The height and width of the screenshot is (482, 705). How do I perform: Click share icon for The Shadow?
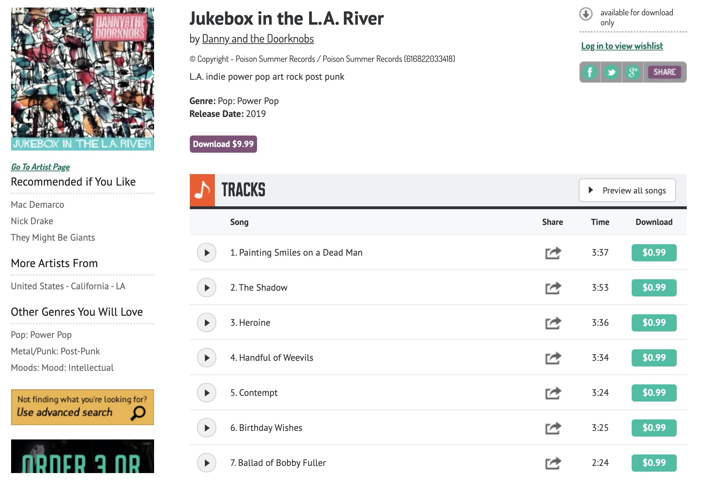553,288
